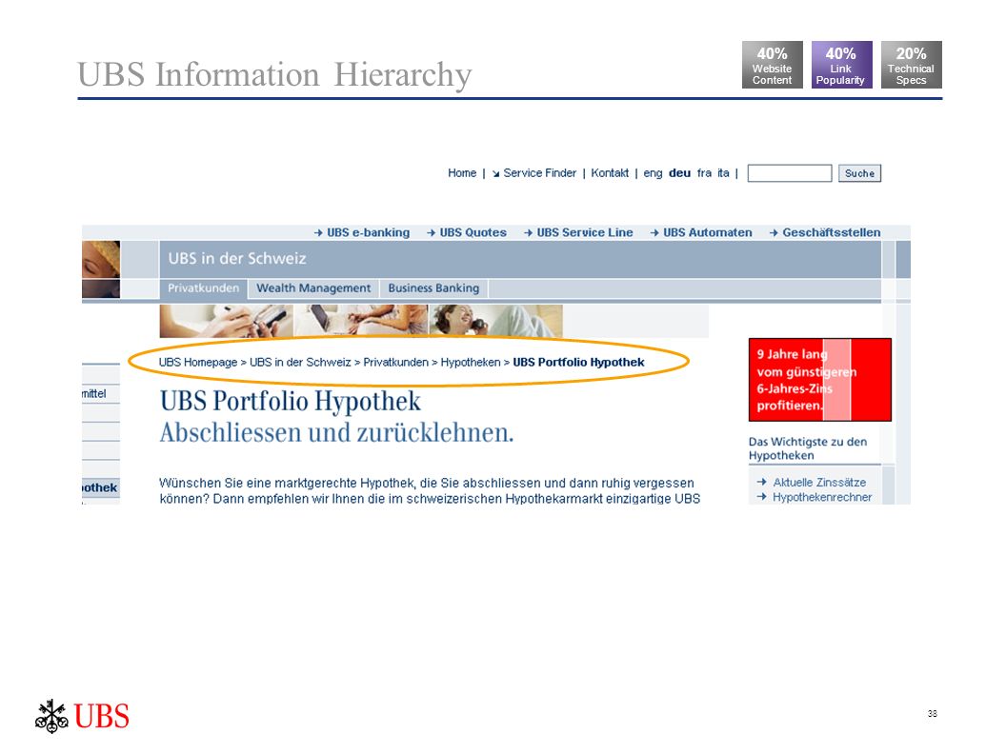The width and height of the screenshot is (1006, 754).
Task: Click the UBS in der Schweiz header
Action: point(237,258)
